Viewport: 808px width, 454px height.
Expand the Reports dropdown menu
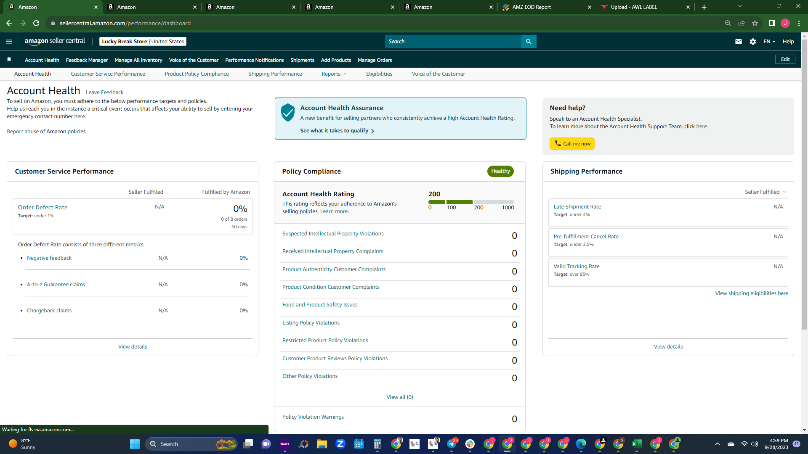coord(334,74)
